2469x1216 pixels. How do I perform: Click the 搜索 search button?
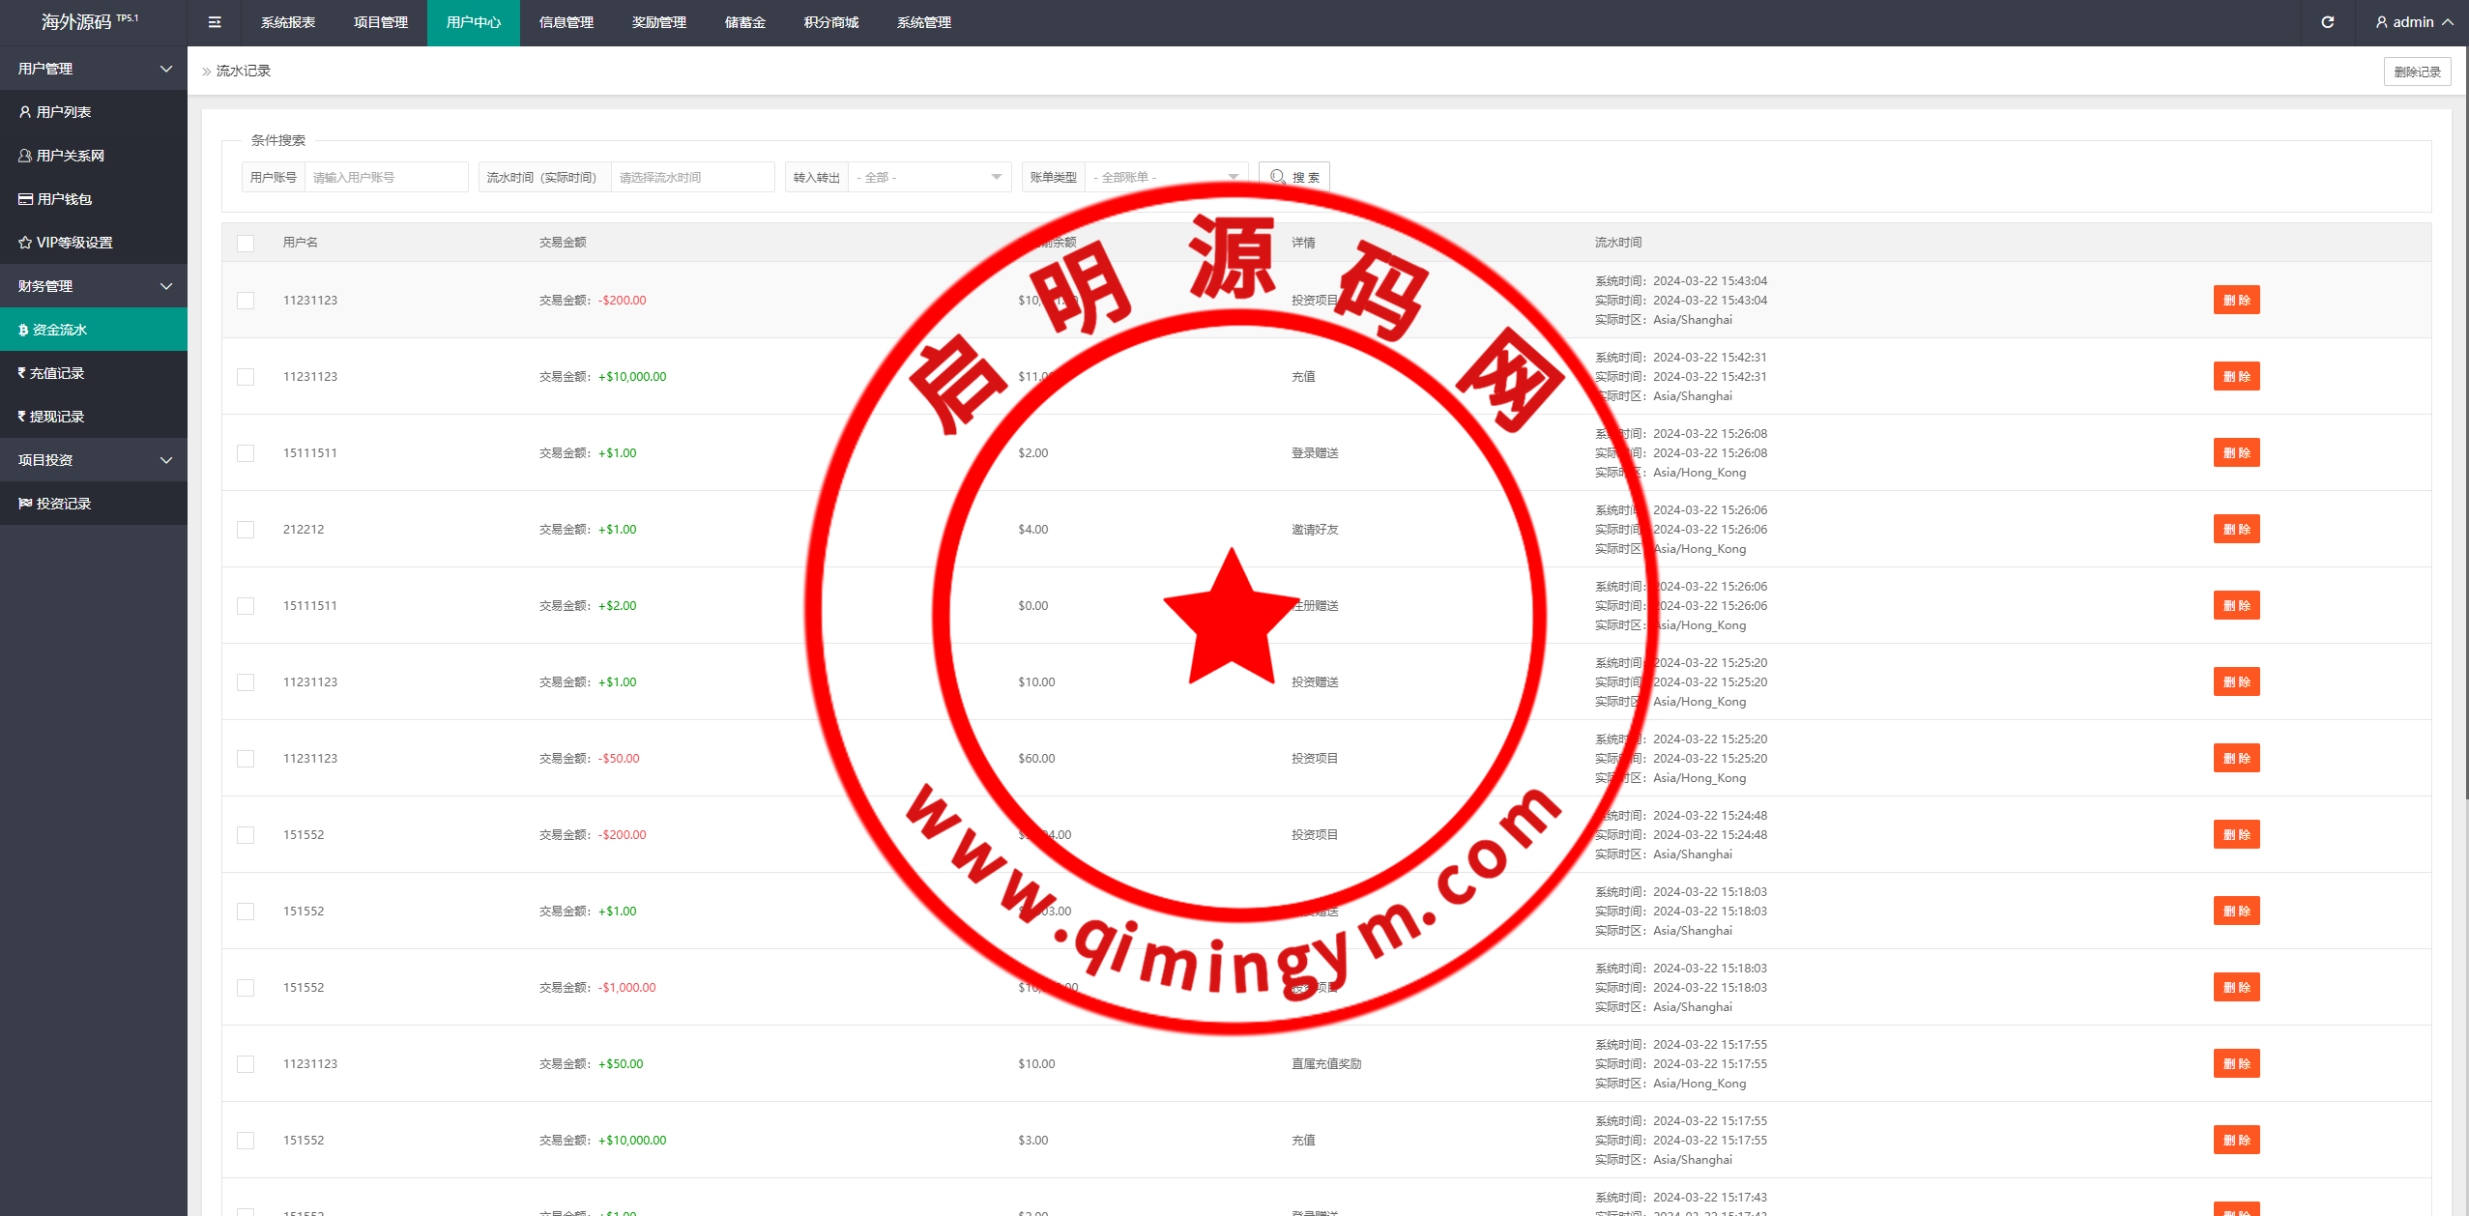point(1293,177)
